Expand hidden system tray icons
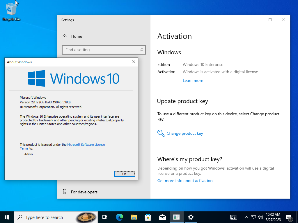298x223 pixels. [x=246, y=217]
